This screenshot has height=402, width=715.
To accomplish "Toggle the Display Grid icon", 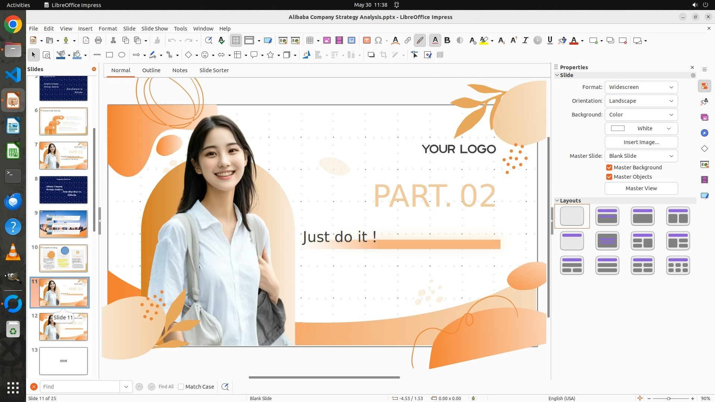I will pyautogui.click(x=236, y=41).
